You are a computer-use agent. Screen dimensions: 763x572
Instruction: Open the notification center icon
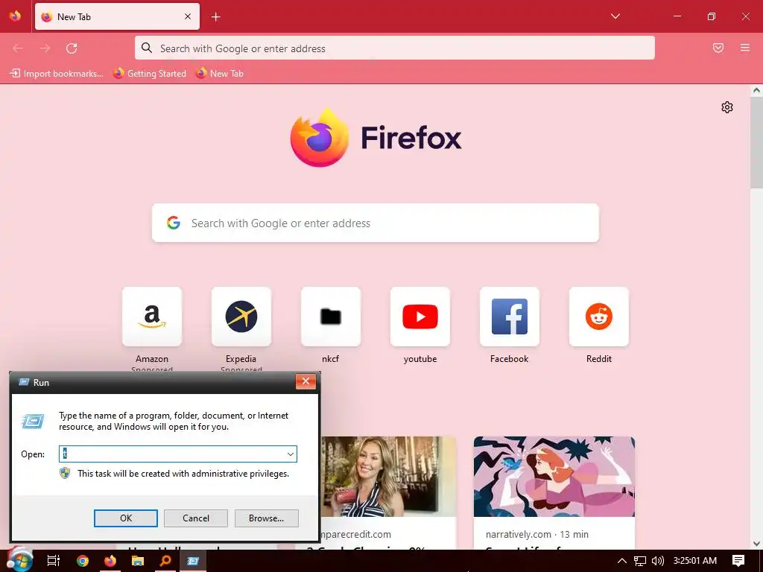tap(738, 561)
